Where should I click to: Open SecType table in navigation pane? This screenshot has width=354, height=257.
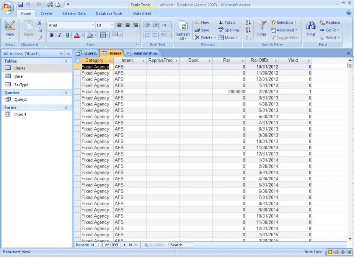(21, 85)
